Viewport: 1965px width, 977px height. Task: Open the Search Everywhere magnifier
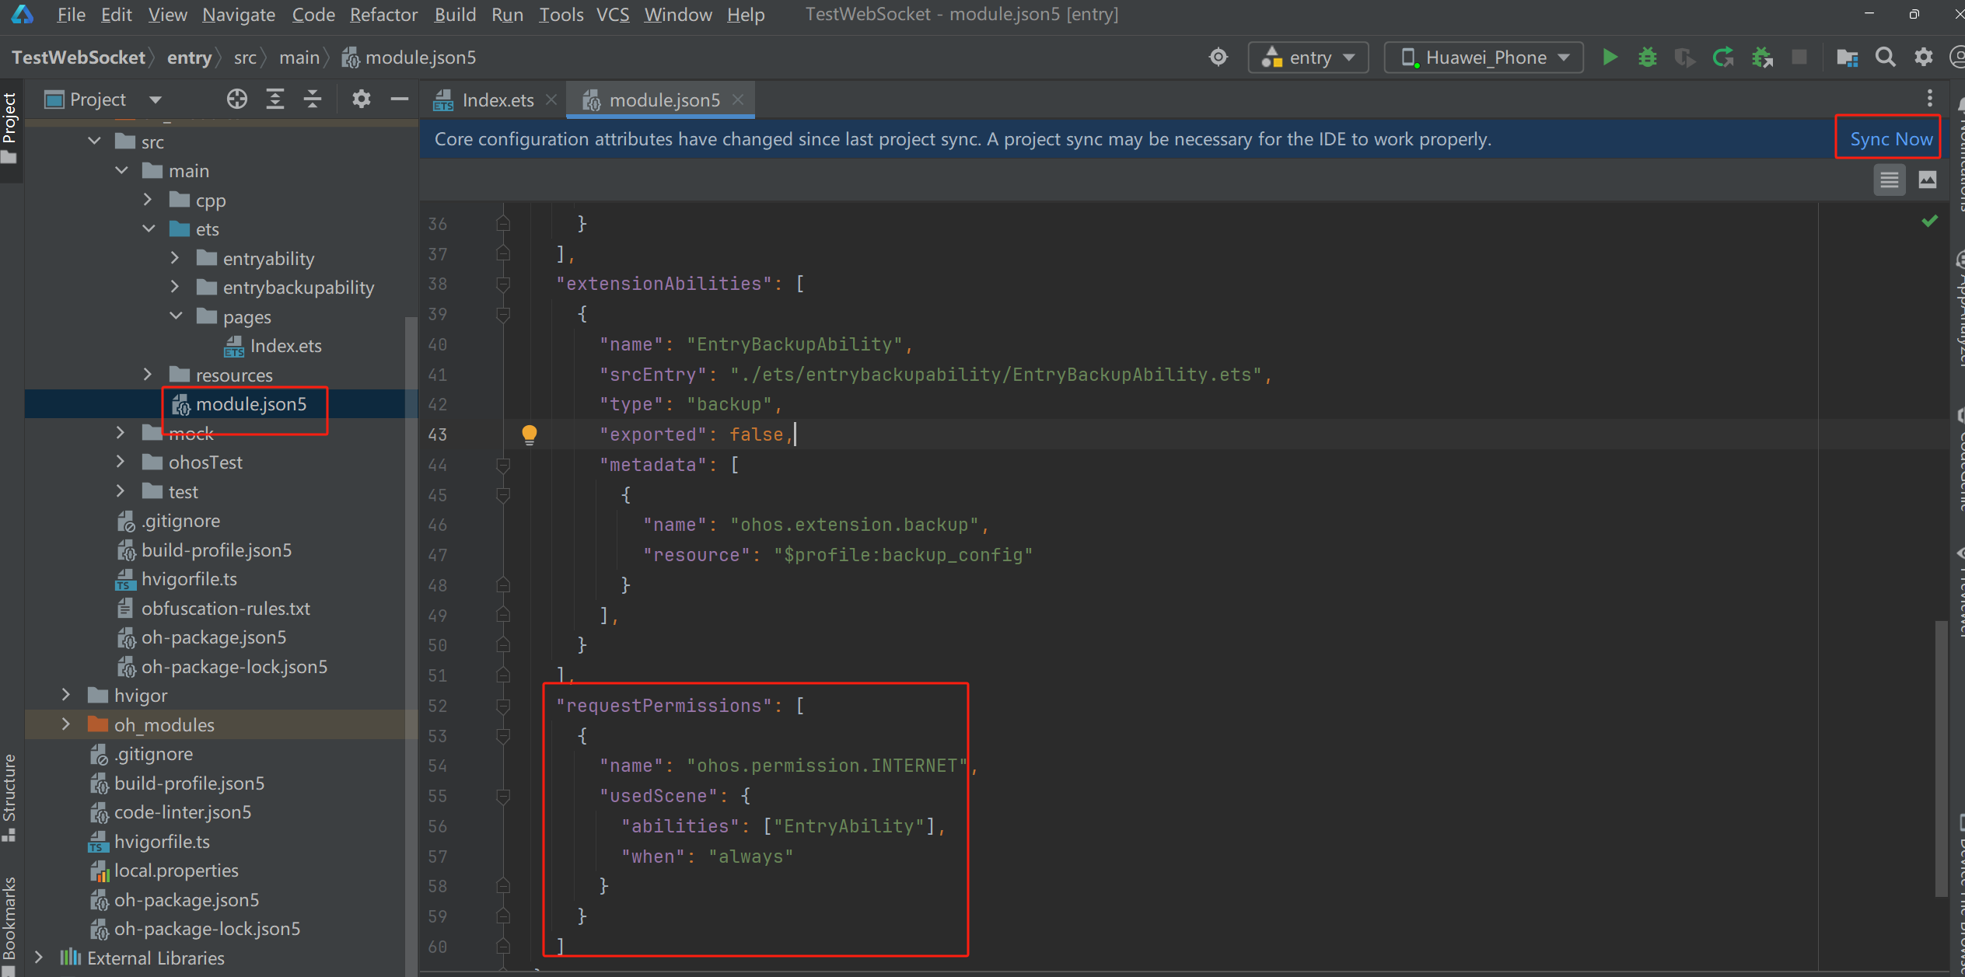pyautogui.click(x=1885, y=58)
